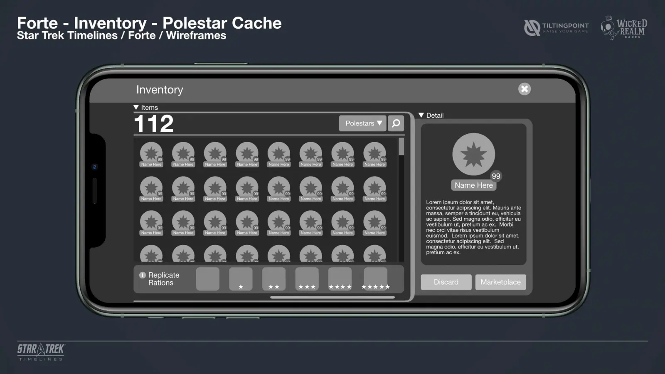Image resolution: width=665 pixels, height=374 pixels.
Task: Select first polestar in top row
Action: pos(151,154)
